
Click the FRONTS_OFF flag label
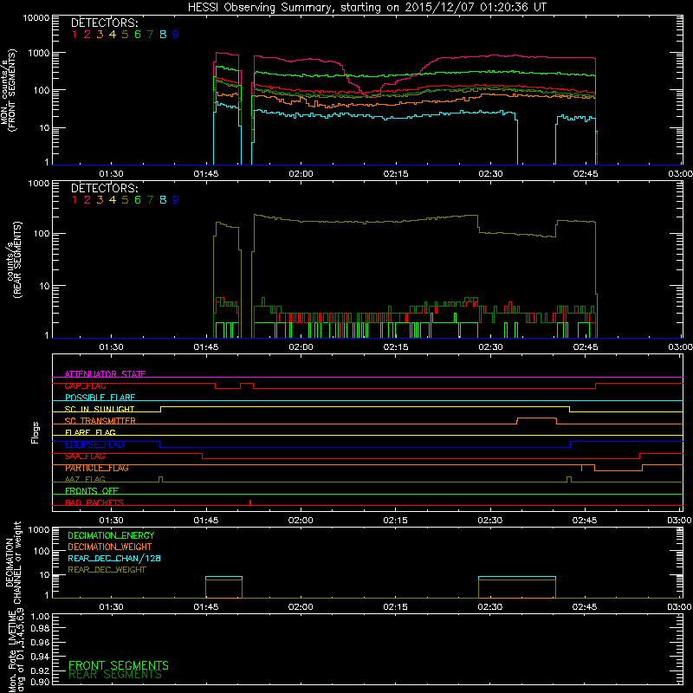click(x=92, y=491)
